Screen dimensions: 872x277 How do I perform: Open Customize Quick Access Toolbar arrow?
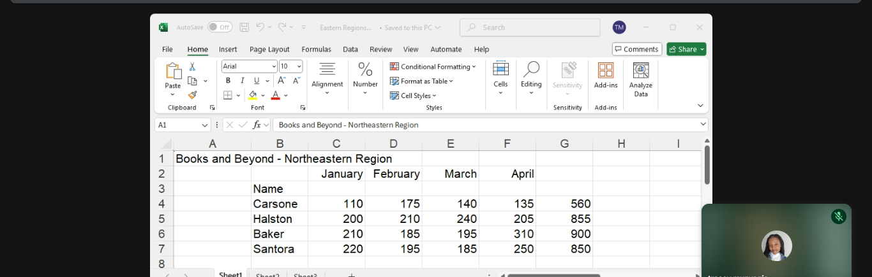[304, 27]
